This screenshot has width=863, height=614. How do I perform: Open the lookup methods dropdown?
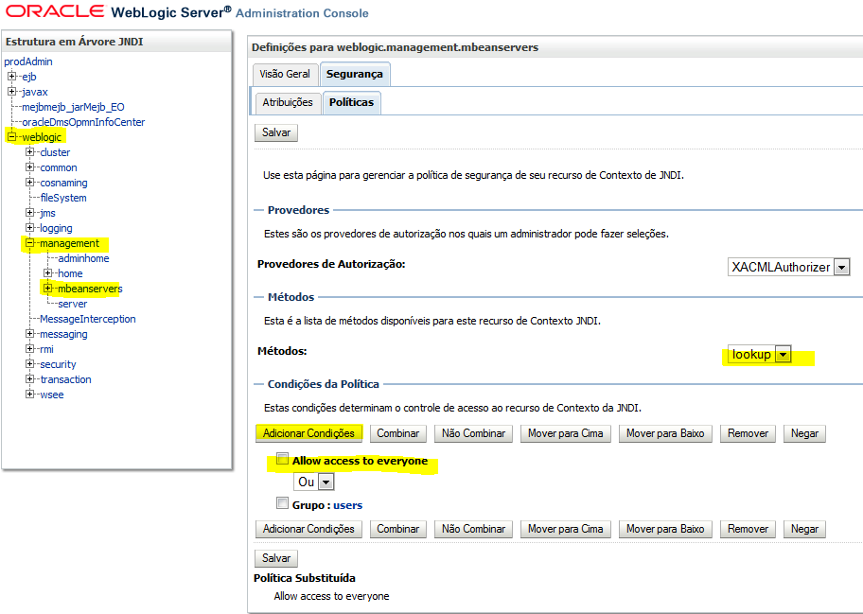[760, 355]
